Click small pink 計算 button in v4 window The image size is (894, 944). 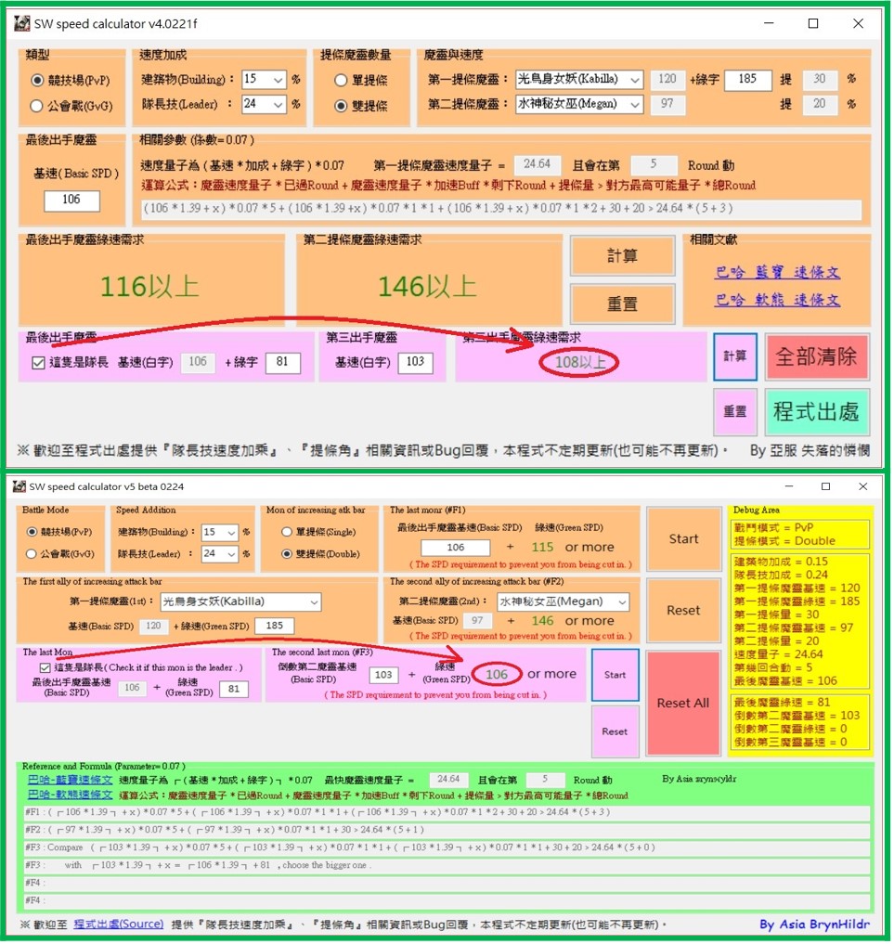[x=735, y=356]
